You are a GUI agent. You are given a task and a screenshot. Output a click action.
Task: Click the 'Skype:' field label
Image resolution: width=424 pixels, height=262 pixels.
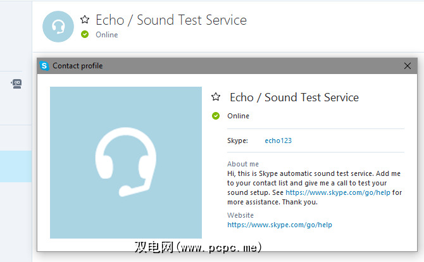point(237,140)
